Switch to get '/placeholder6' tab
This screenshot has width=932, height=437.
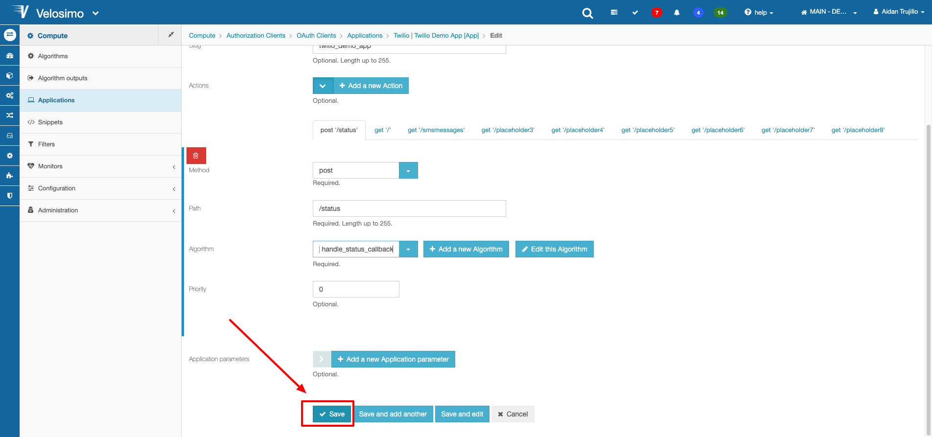click(x=718, y=130)
